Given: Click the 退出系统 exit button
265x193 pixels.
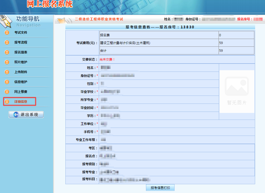Looking at the screenshot, I should tap(26, 115).
